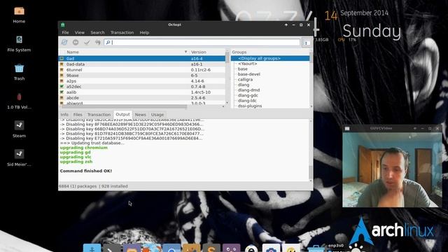Select <Display all groups> in Groups
448x252 pixels.
point(259,58)
